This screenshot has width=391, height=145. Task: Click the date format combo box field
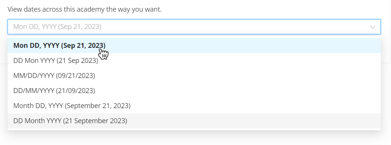194,27
